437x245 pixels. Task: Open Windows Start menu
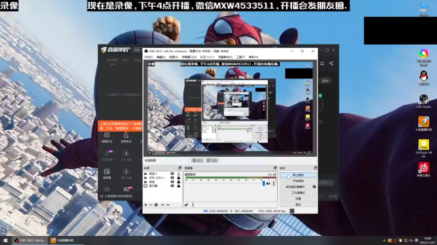(5, 240)
